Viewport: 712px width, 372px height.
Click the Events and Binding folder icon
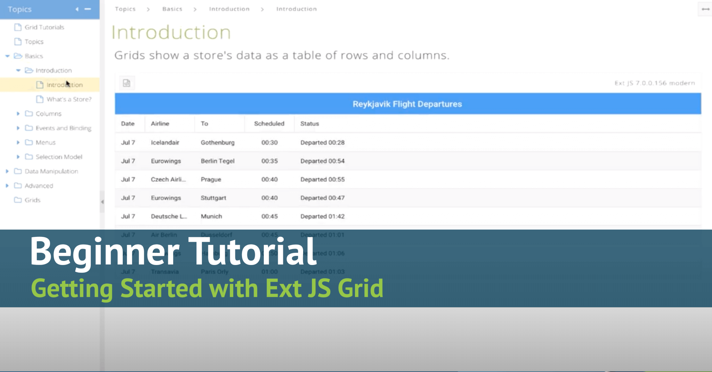click(29, 128)
